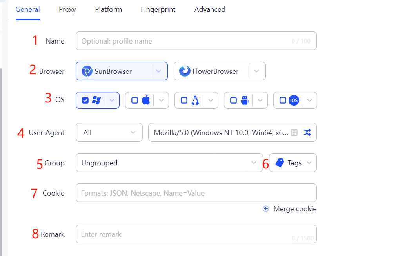Open the User-Agent version dropdown showing All

pyautogui.click(x=109, y=132)
